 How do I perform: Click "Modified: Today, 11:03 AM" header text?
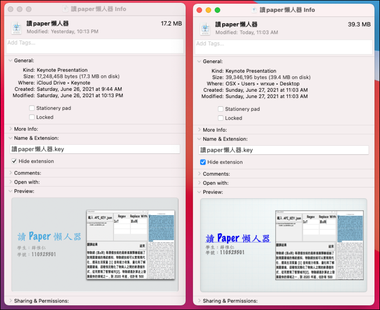(x=247, y=32)
